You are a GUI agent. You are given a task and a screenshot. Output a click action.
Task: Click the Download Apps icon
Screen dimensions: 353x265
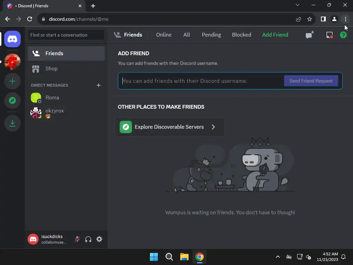pyautogui.click(x=12, y=123)
